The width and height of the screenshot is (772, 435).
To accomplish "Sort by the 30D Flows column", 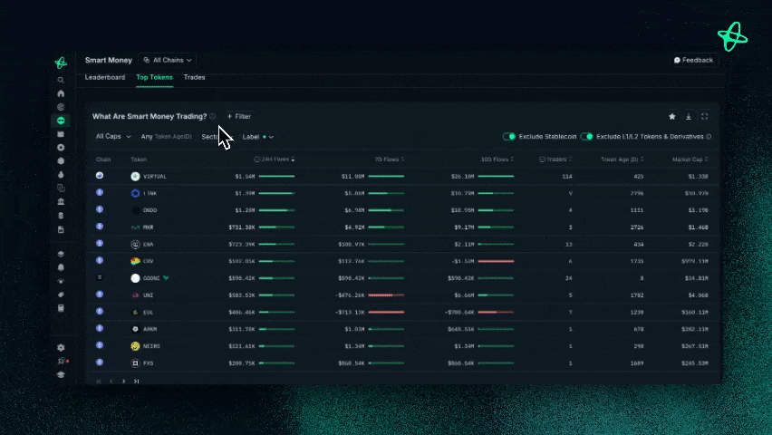I will click(x=497, y=159).
